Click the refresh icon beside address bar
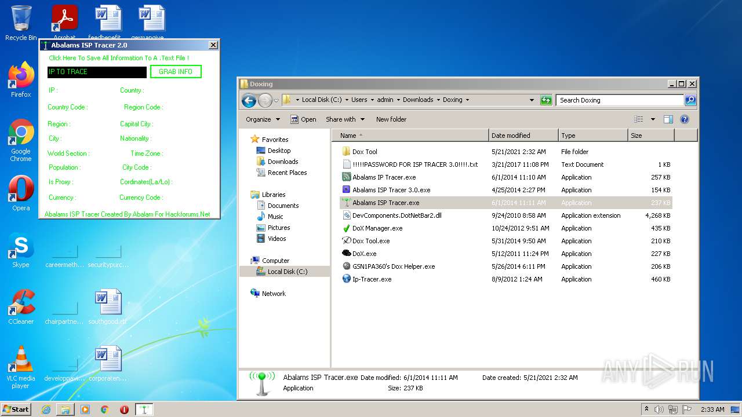 (x=546, y=100)
